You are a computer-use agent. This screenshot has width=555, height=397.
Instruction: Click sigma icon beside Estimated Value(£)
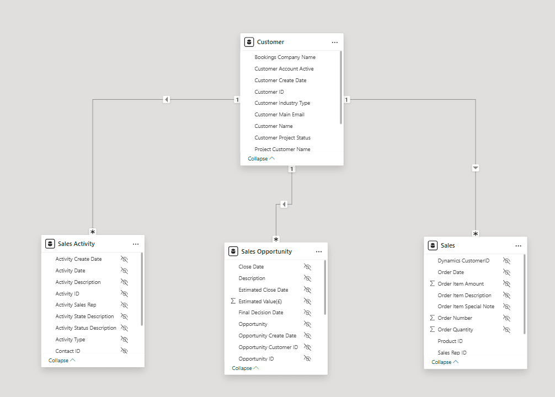233,301
